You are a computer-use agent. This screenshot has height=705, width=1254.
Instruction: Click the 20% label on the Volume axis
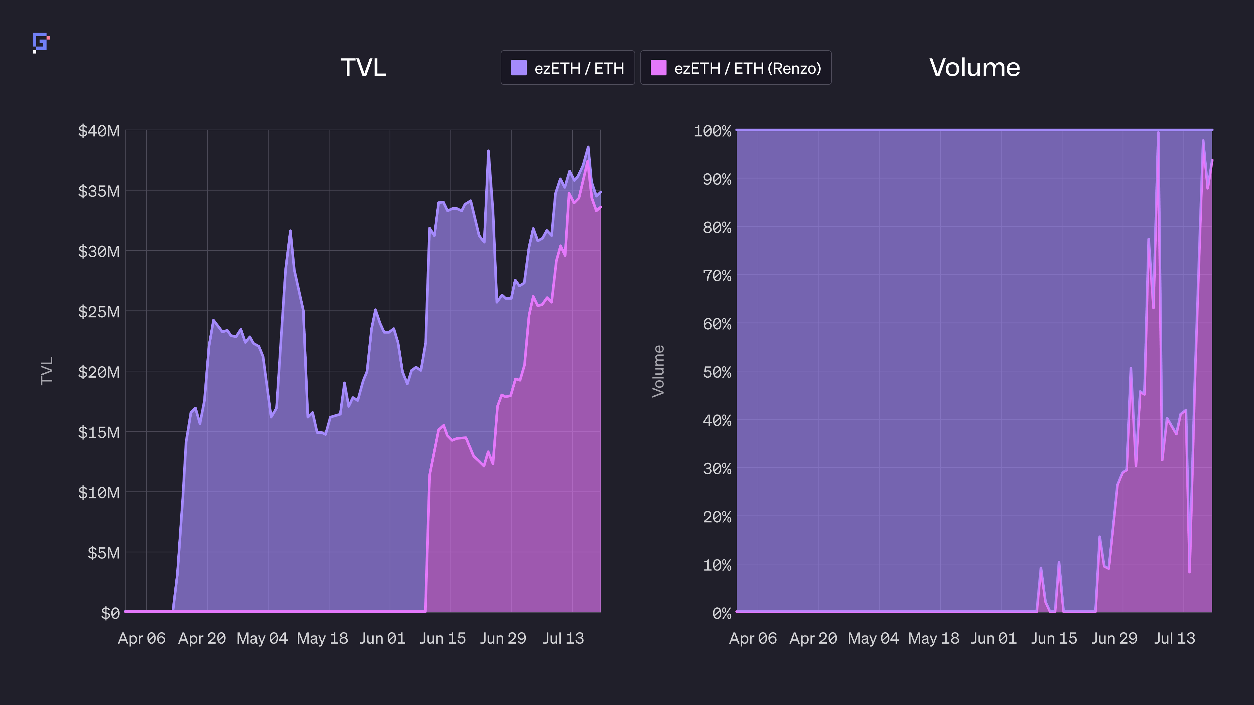point(717,517)
